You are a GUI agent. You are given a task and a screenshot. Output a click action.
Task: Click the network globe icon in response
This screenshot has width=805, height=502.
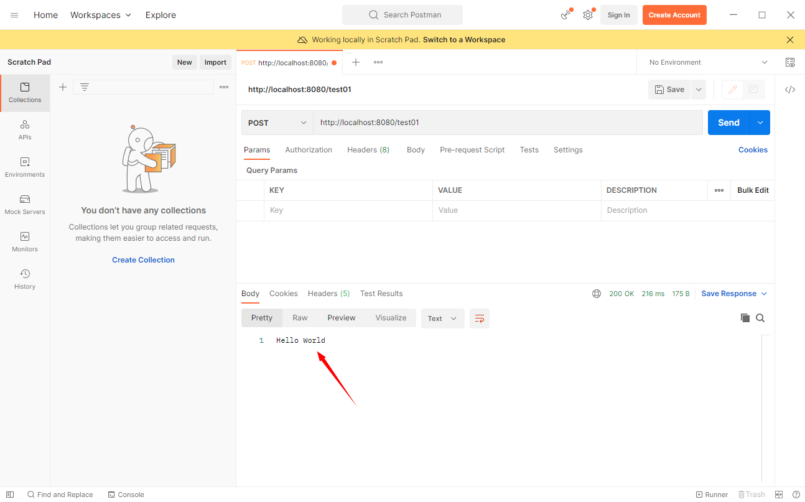point(597,294)
